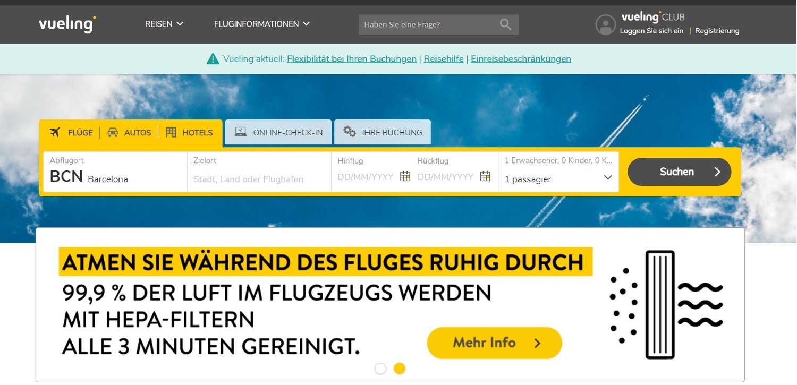The width and height of the screenshot is (797, 385).
Task: Select the AUTOS tab
Action: (129, 133)
